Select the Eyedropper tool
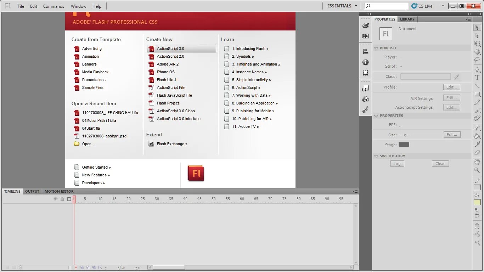484x272 pixels. [477, 144]
